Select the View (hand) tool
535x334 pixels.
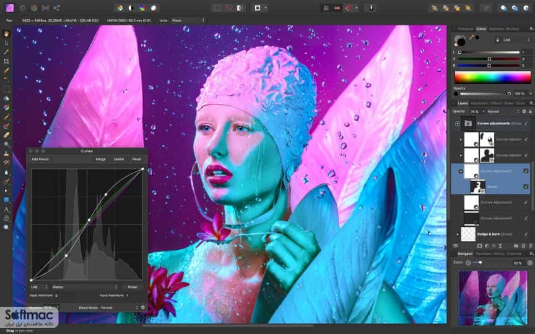point(6,34)
